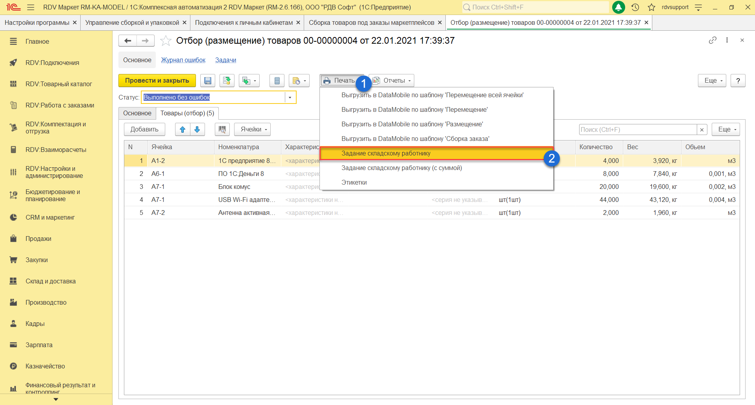The width and height of the screenshot is (755, 405).
Task: Click the post document icon
Action: (227, 81)
